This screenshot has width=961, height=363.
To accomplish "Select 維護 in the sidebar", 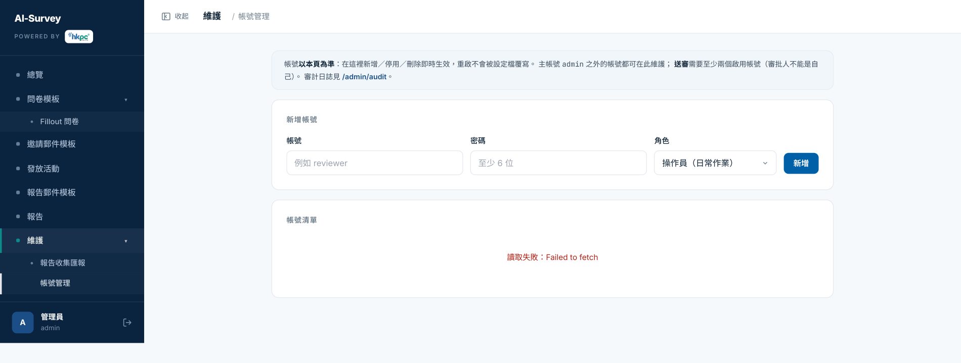I will [x=72, y=240].
